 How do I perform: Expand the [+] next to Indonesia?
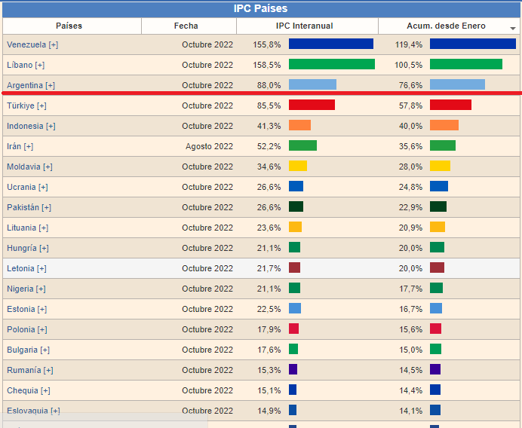(x=51, y=126)
